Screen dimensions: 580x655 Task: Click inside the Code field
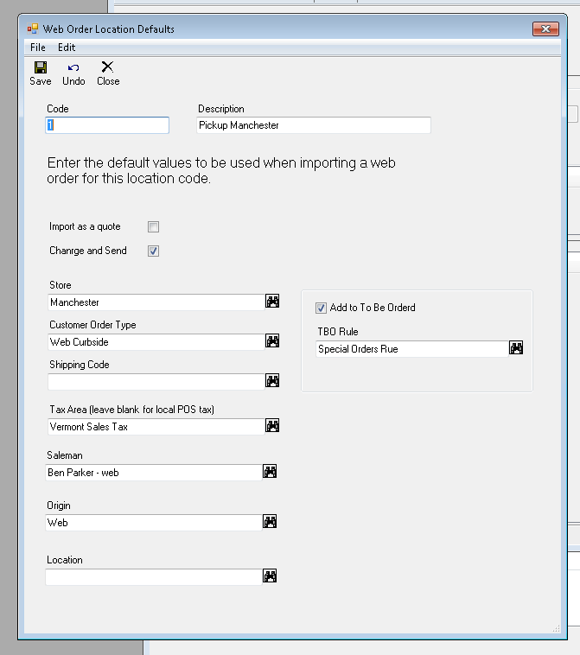tap(107, 125)
